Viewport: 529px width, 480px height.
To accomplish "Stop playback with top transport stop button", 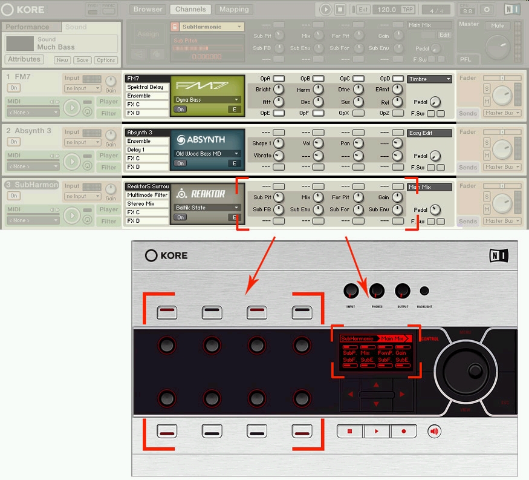I will [x=340, y=10].
